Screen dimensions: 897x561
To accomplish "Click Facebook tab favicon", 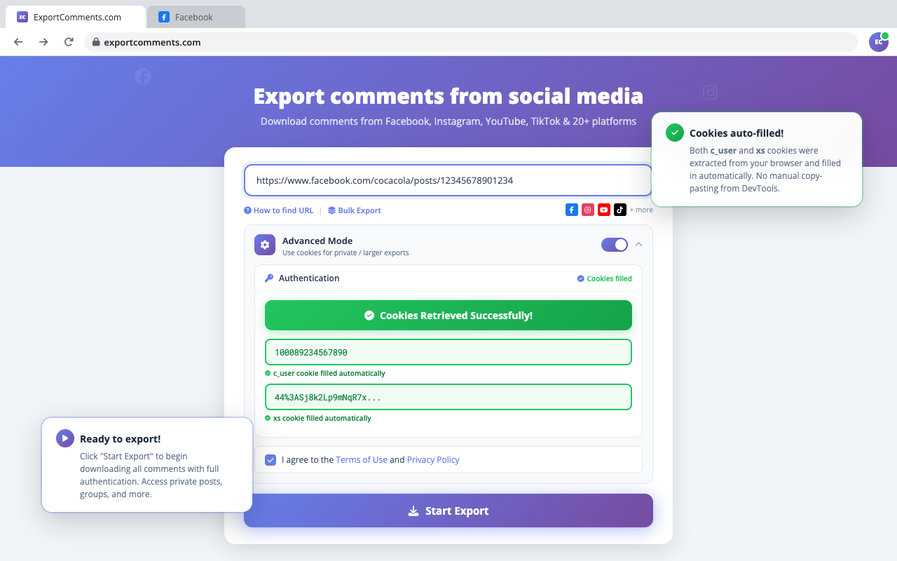I will point(164,17).
